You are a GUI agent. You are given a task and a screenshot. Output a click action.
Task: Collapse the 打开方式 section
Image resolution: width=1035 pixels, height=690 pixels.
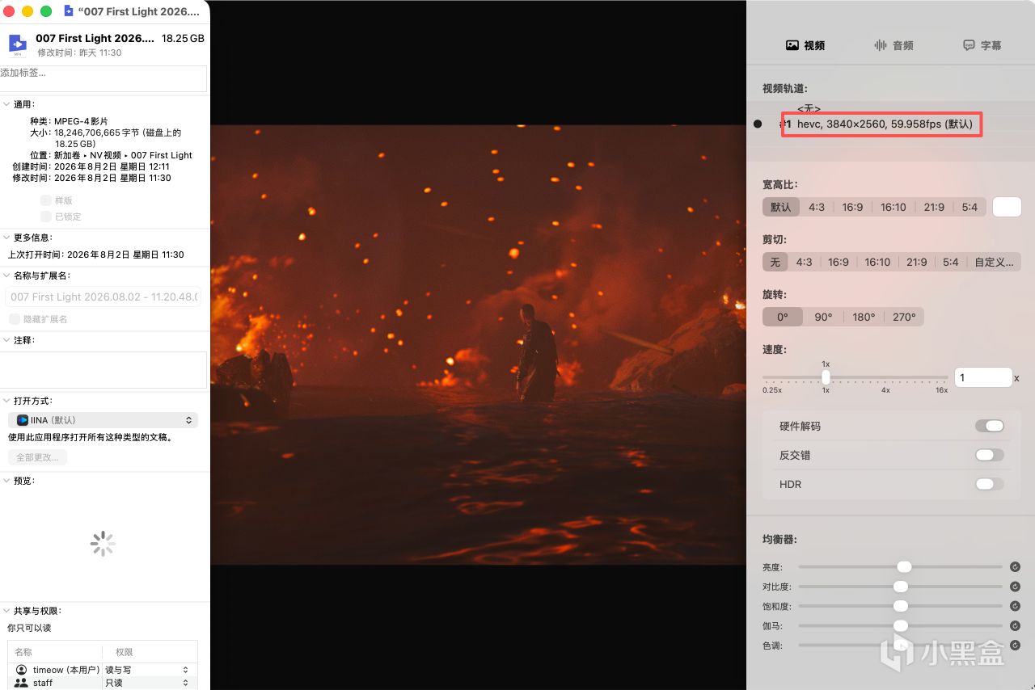[x=6, y=401]
